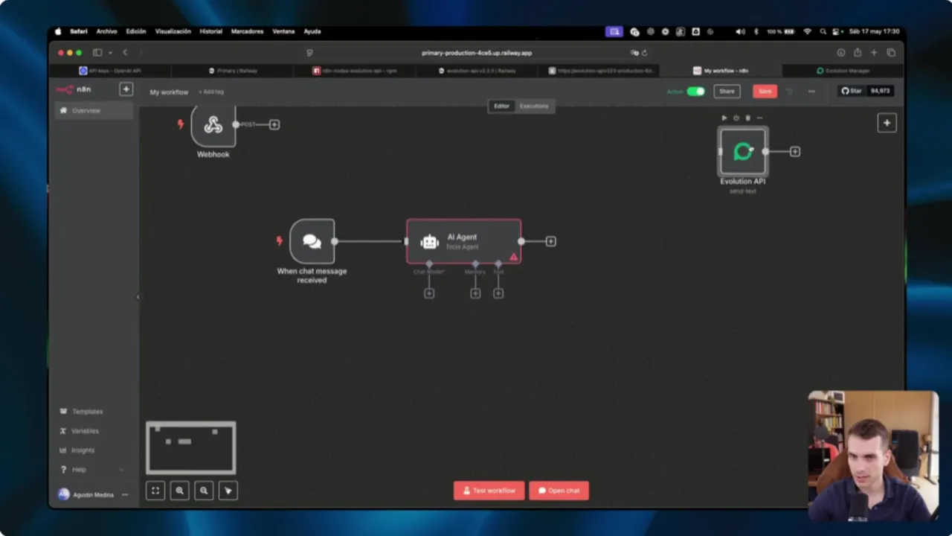Click the n8n logo

[x=74, y=89]
